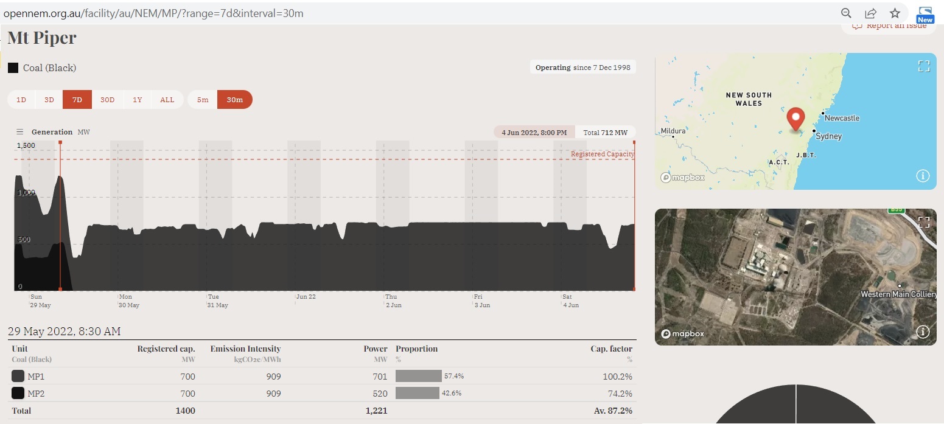The width and height of the screenshot is (944, 424).
Task: Click the MP1 57.4% proportion bar
Action: point(419,376)
